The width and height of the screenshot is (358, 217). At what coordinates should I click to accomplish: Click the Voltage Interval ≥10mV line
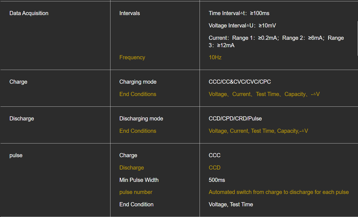tap(242, 26)
